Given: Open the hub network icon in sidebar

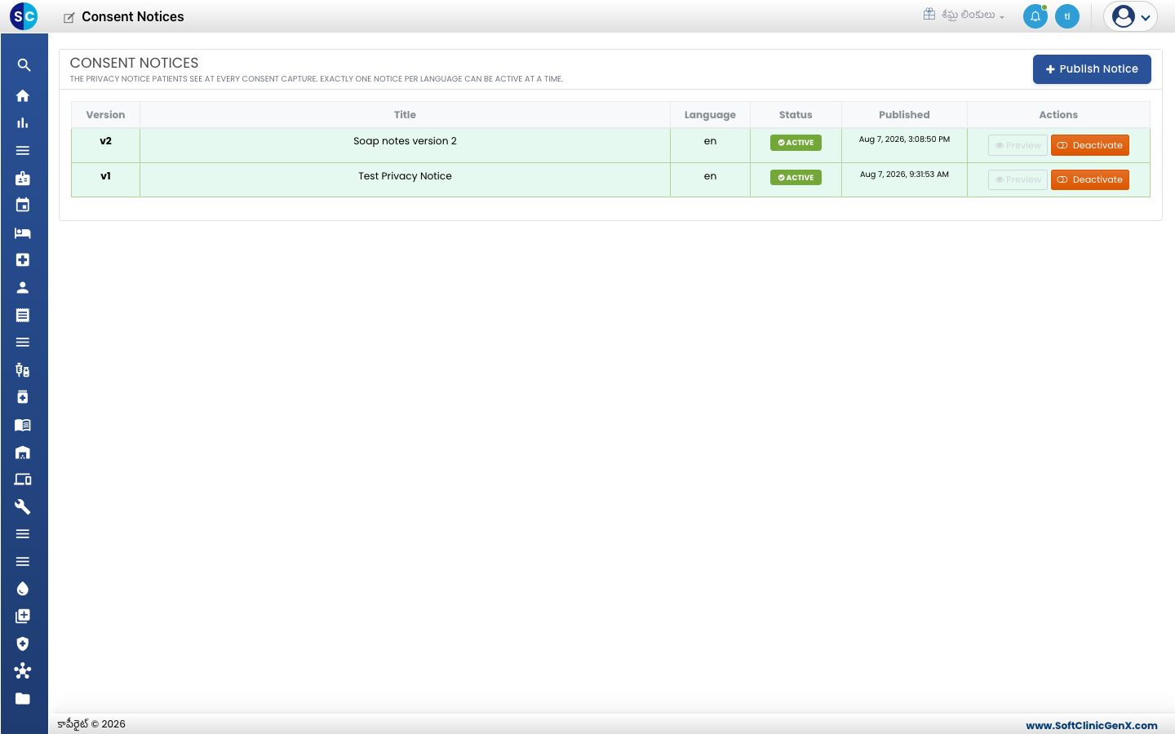Looking at the screenshot, I should coord(23,671).
